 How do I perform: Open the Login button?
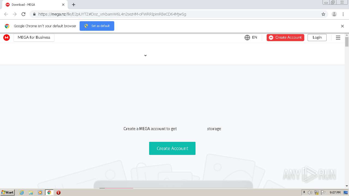(x=317, y=38)
